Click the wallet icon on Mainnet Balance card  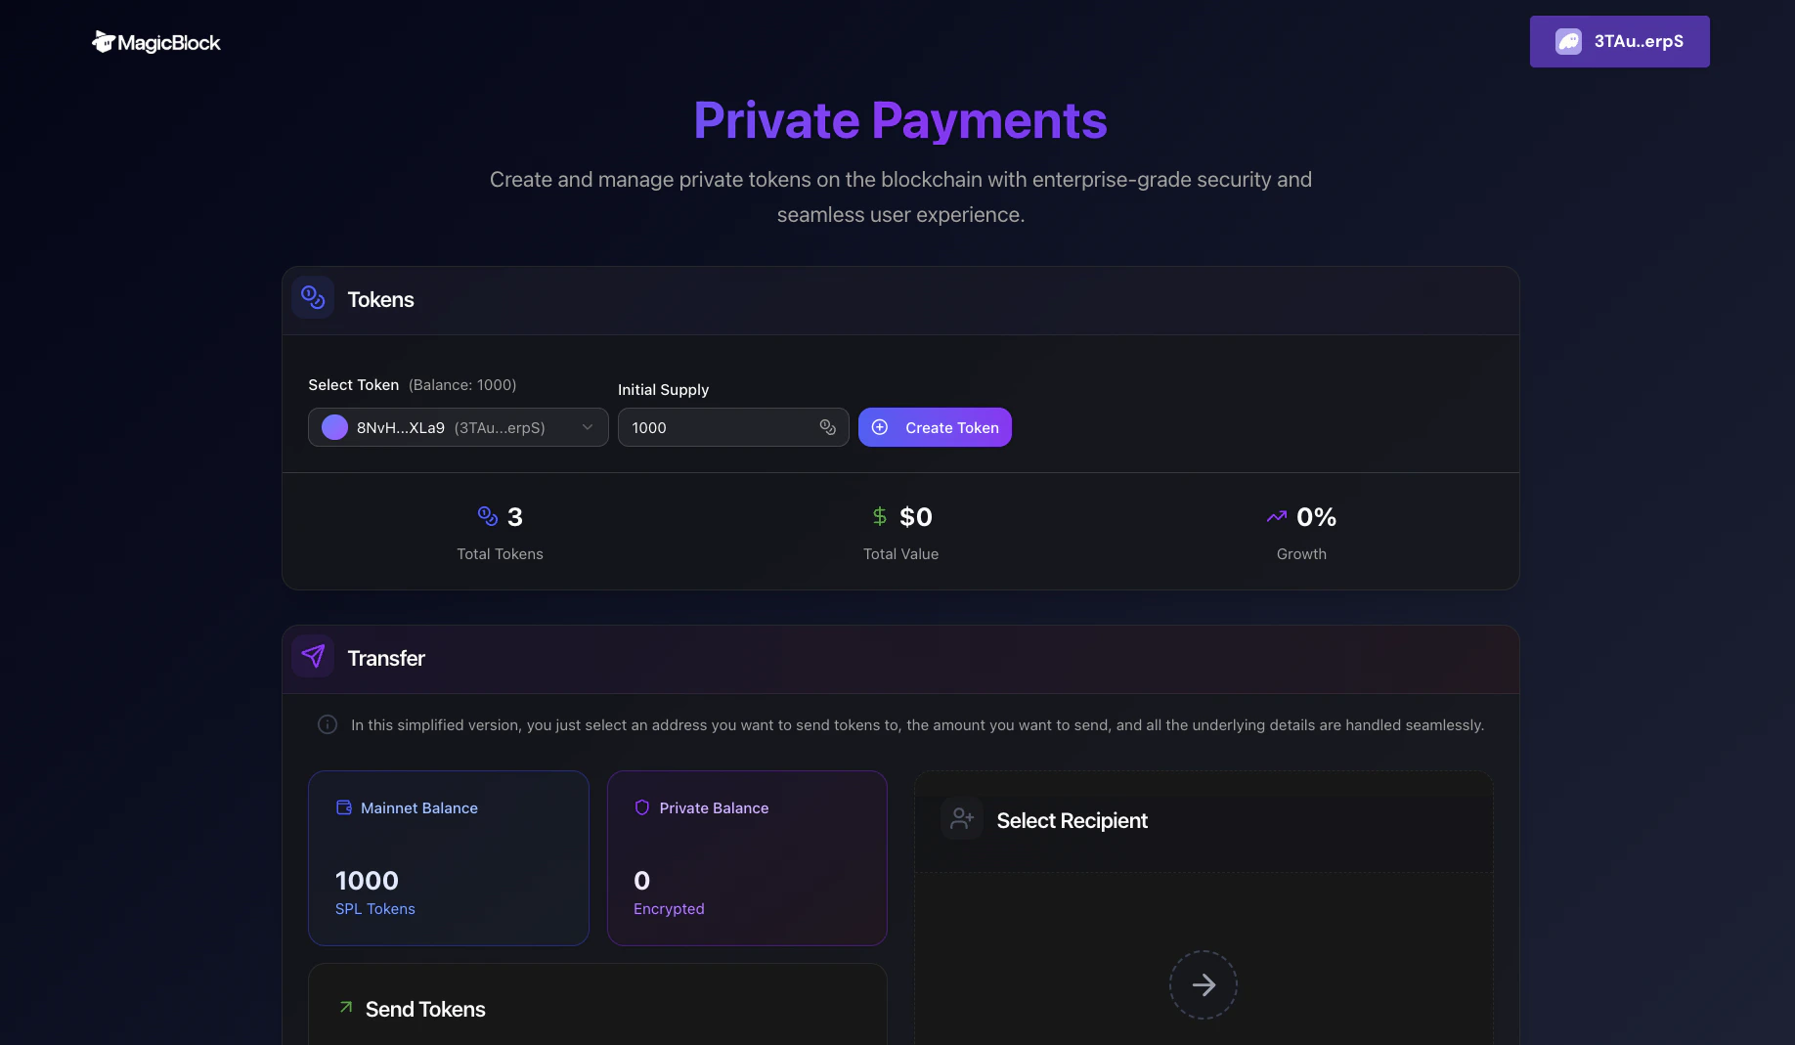tap(343, 807)
